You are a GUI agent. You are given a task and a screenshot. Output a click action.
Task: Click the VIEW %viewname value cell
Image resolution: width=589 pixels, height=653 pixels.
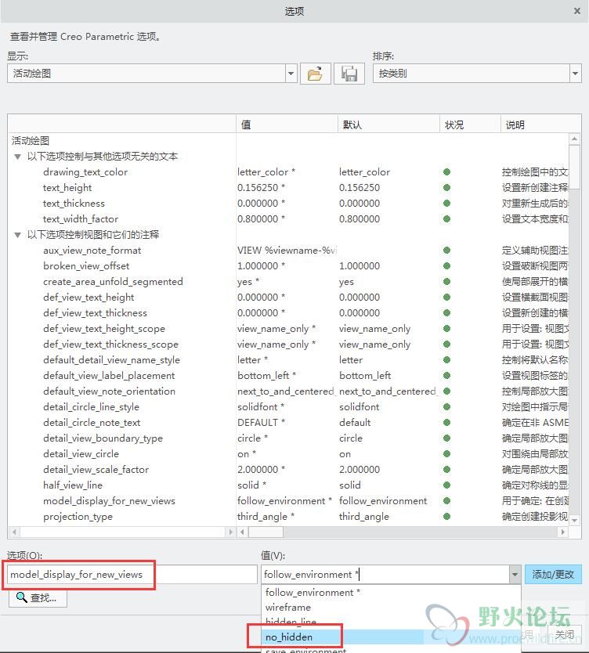point(287,251)
